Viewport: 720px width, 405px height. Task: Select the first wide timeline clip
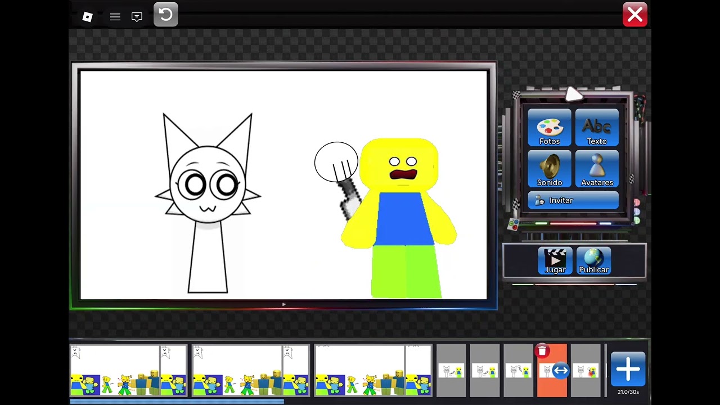click(x=128, y=371)
